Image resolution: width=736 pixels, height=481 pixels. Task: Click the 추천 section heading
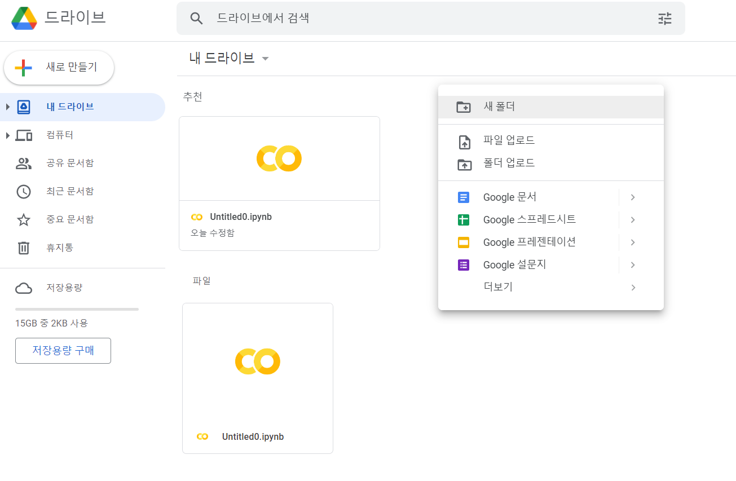(192, 97)
